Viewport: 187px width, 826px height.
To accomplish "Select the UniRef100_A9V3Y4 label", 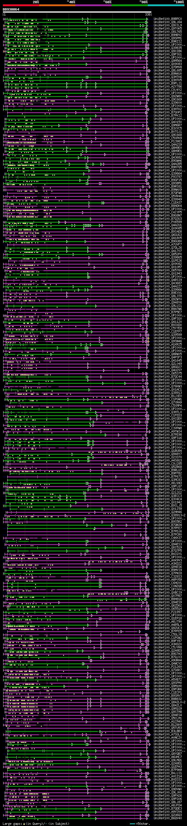I will pyautogui.click(x=168, y=812).
